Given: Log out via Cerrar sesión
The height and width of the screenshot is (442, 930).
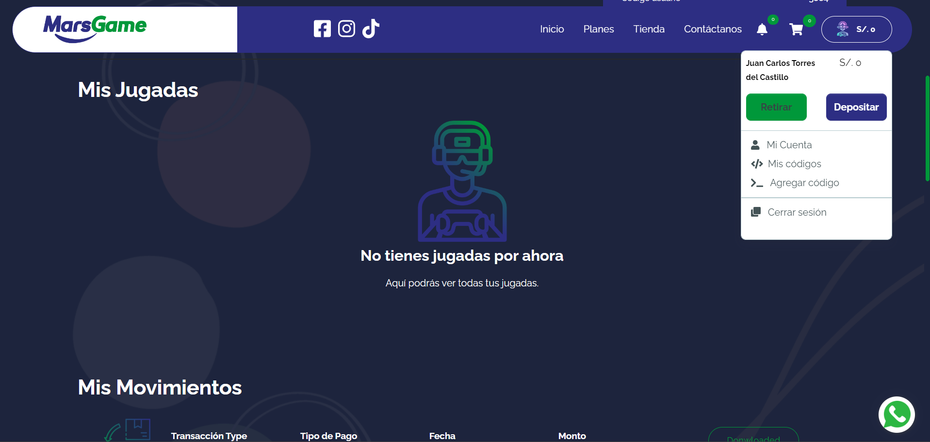Looking at the screenshot, I should click(797, 212).
